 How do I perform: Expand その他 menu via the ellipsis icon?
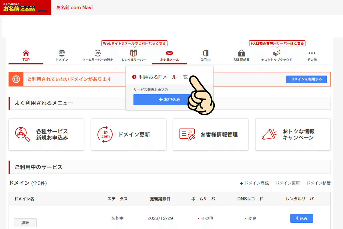pyautogui.click(x=312, y=53)
